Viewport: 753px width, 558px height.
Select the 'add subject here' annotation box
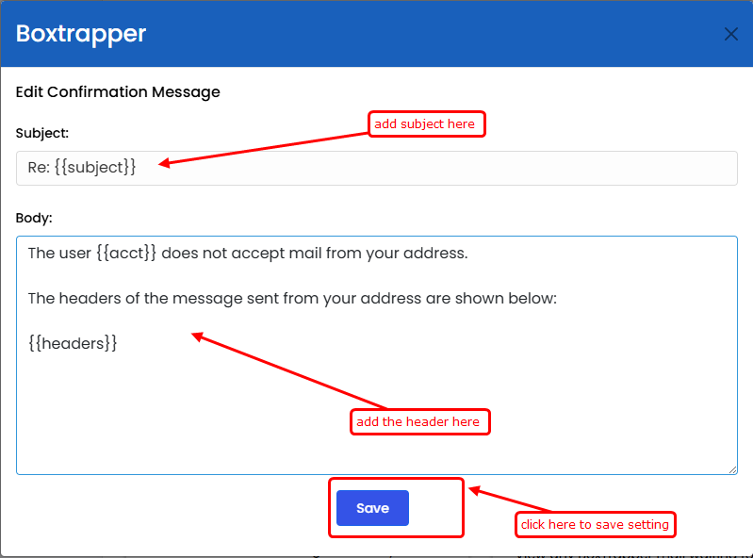coord(427,123)
